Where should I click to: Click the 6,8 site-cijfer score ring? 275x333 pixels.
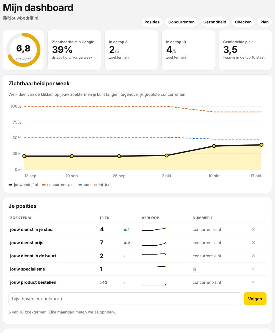(23, 50)
